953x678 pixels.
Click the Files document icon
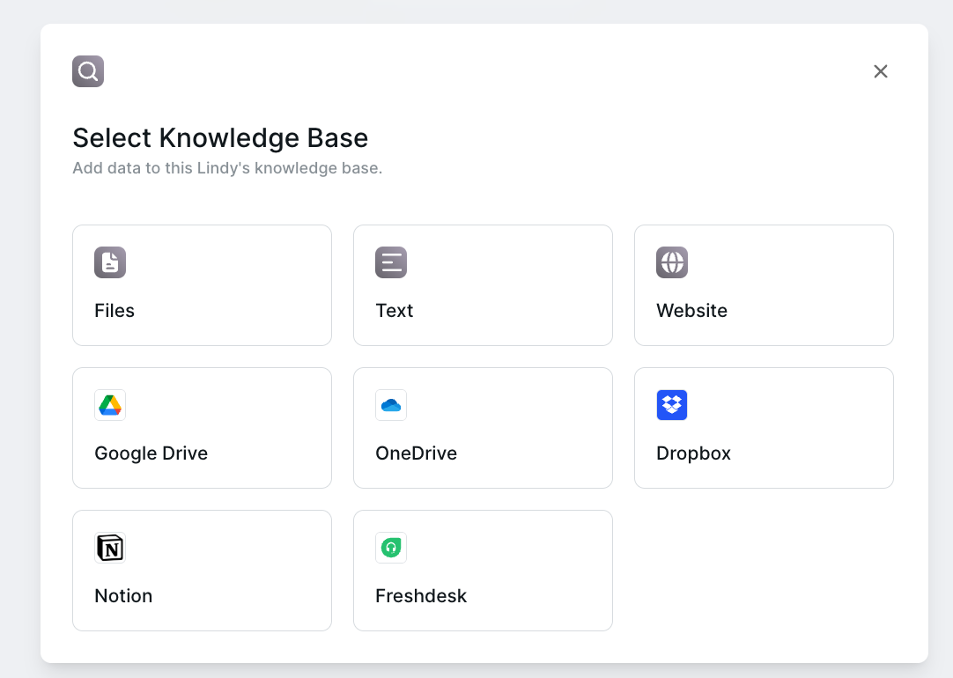tap(110, 262)
